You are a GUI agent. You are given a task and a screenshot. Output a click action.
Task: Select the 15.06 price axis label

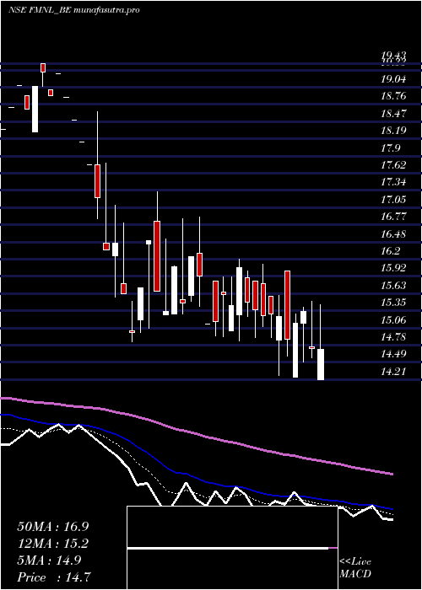[x=393, y=320]
